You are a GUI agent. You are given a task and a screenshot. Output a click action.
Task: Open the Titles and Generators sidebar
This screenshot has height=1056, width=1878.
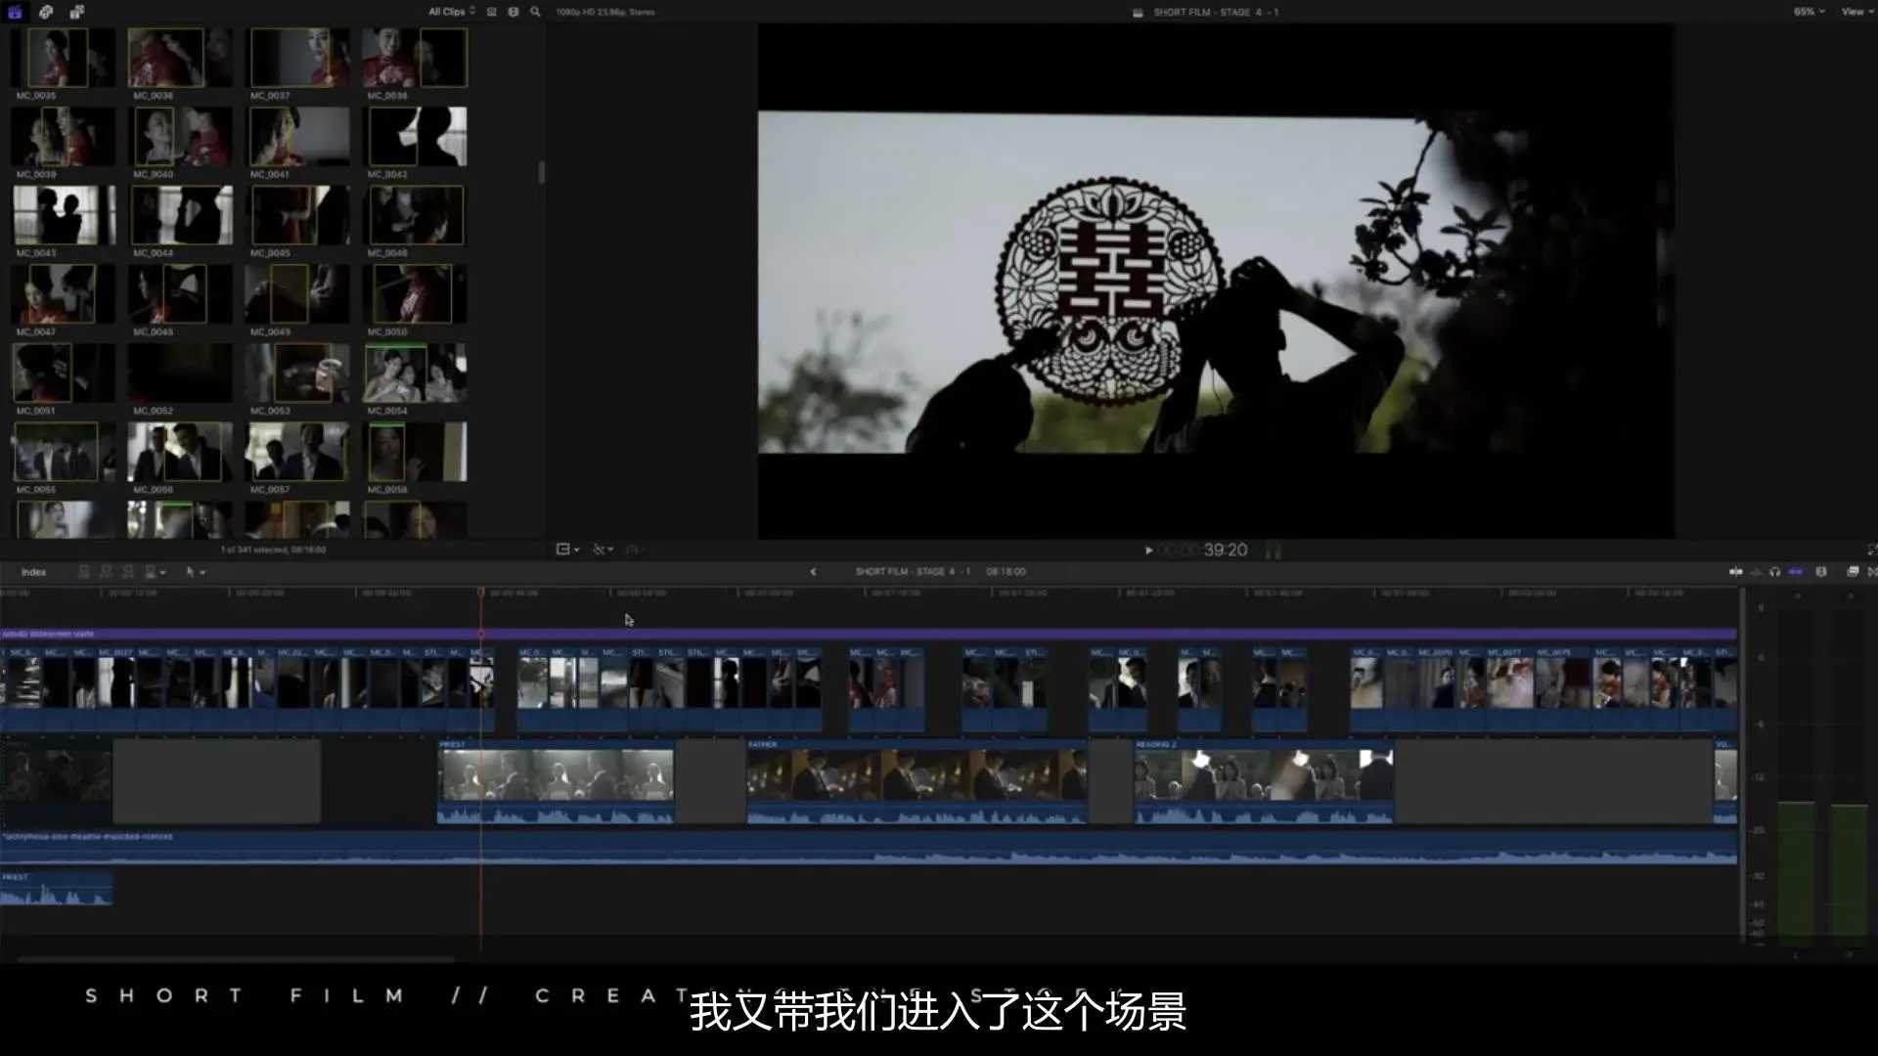pyautogui.click(x=76, y=12)
